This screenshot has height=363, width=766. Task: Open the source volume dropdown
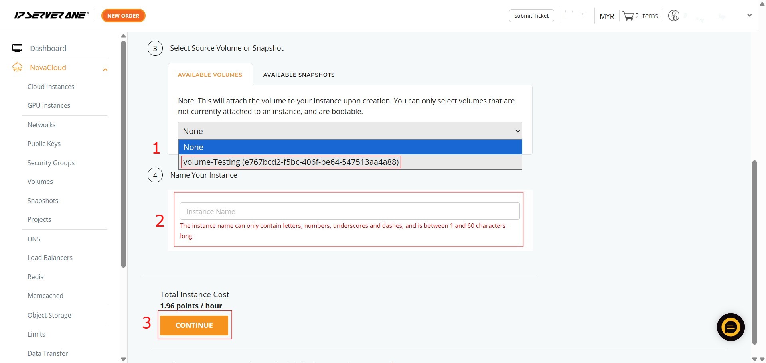[350, 131]
